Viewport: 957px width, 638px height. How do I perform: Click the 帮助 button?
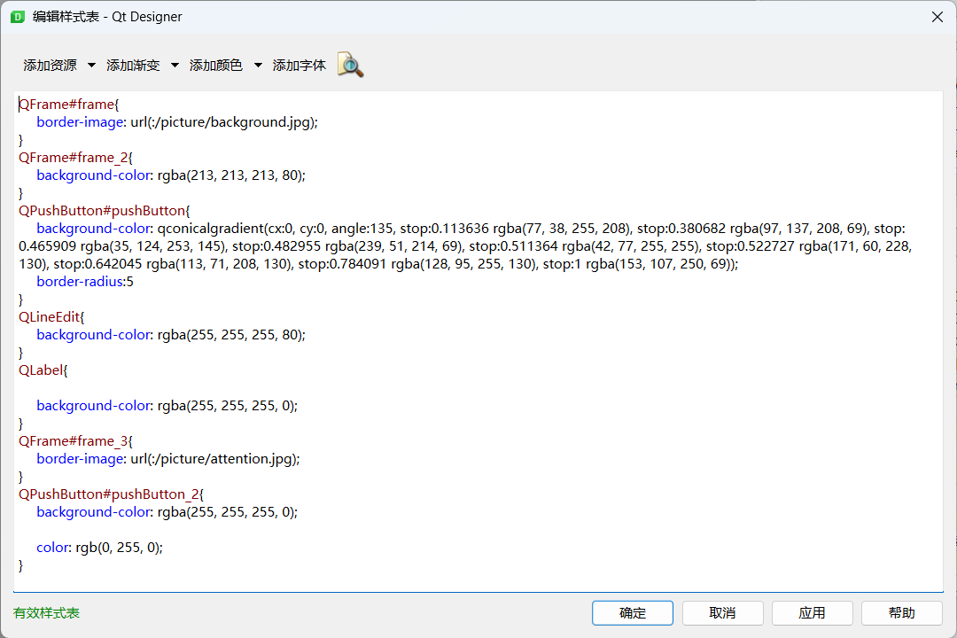tap(901, 612)
